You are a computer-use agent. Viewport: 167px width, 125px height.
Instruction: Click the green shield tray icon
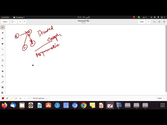pyautogui.click(x=139, y=17)
